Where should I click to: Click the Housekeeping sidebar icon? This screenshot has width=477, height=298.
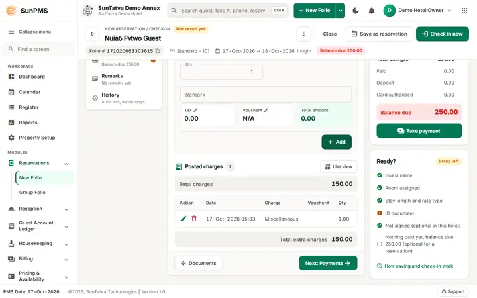coord(11,243)
